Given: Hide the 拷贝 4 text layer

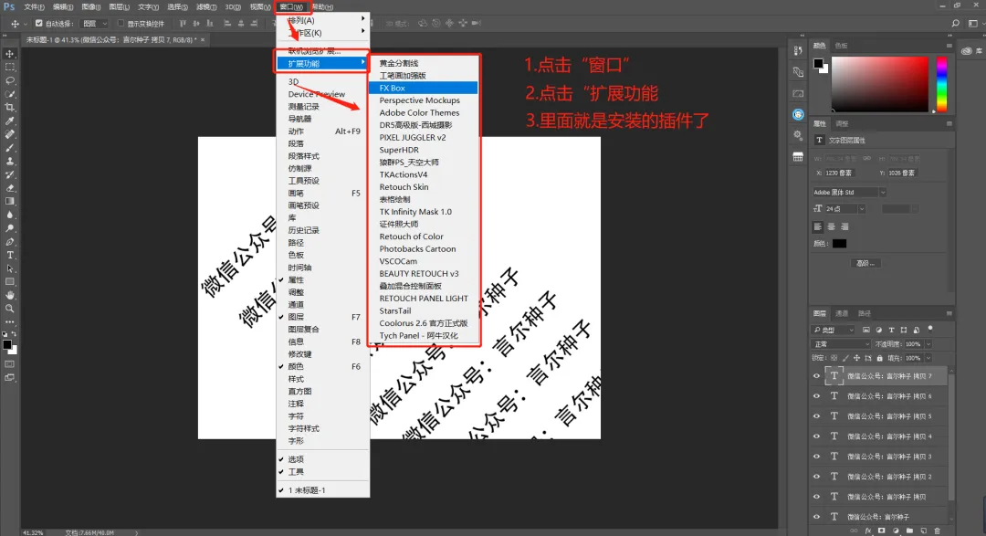Looking at the screenshot, I should tap(816, 436).
